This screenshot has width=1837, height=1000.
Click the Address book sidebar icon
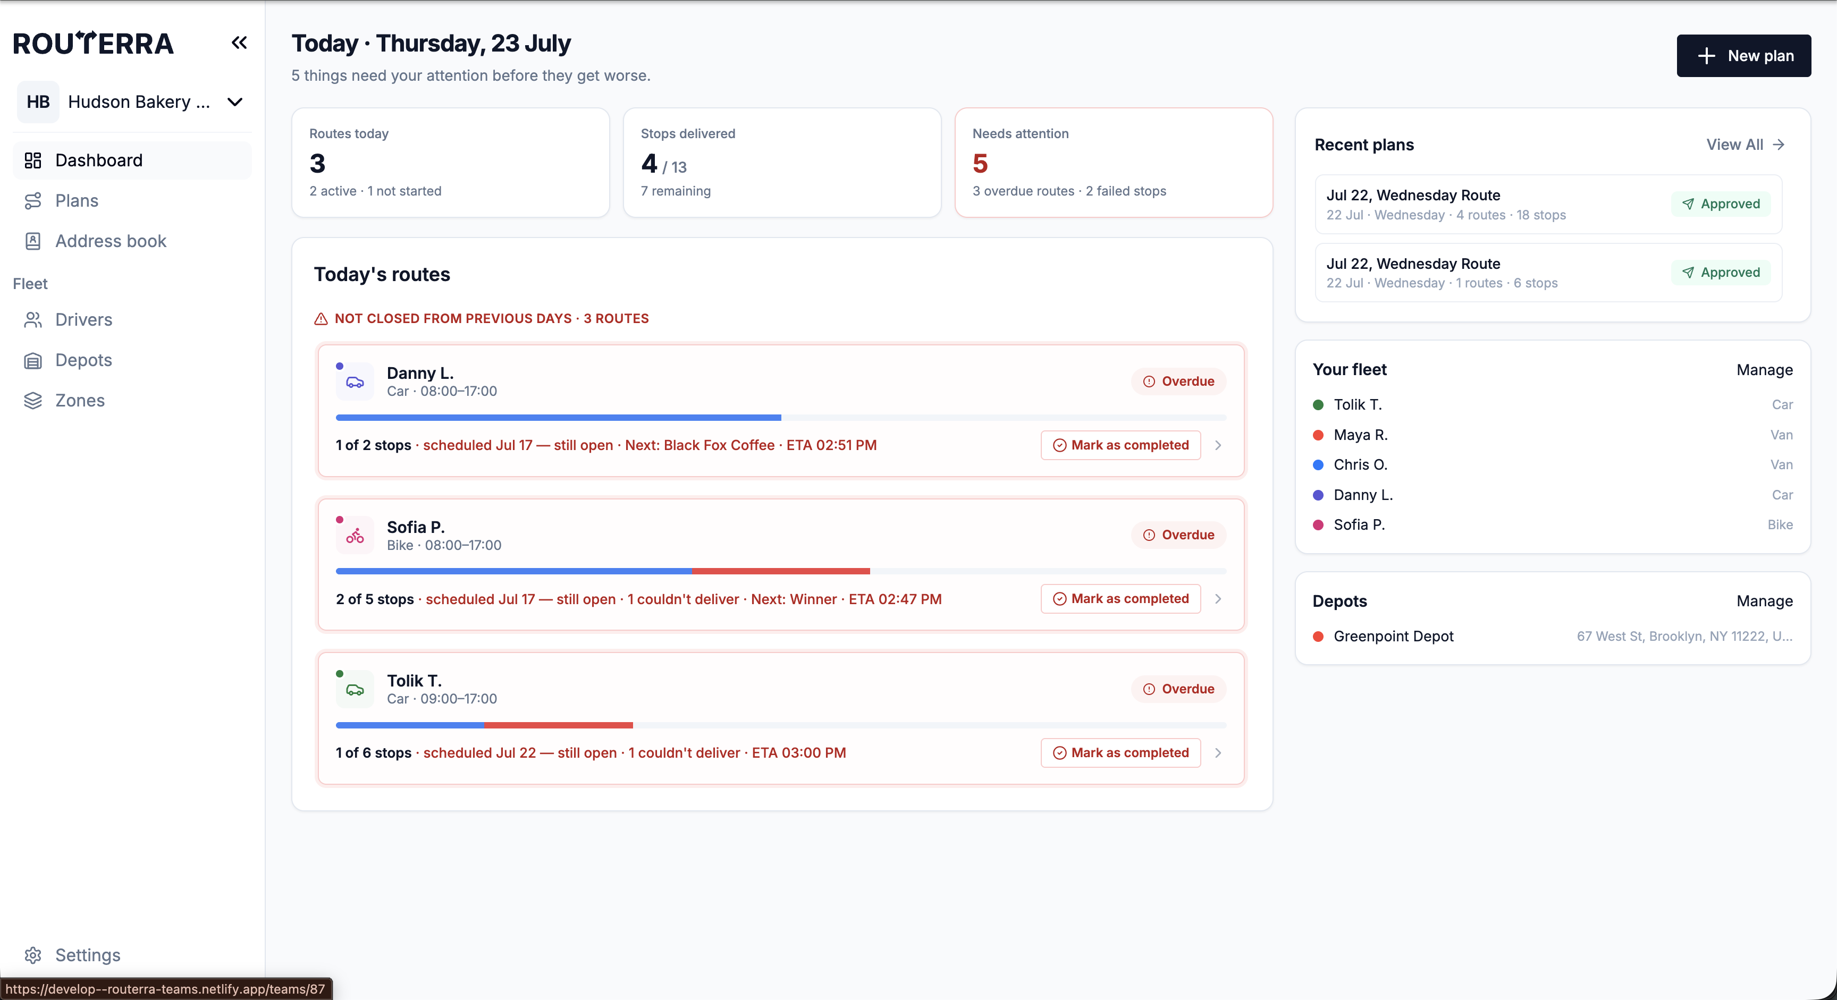33,241
